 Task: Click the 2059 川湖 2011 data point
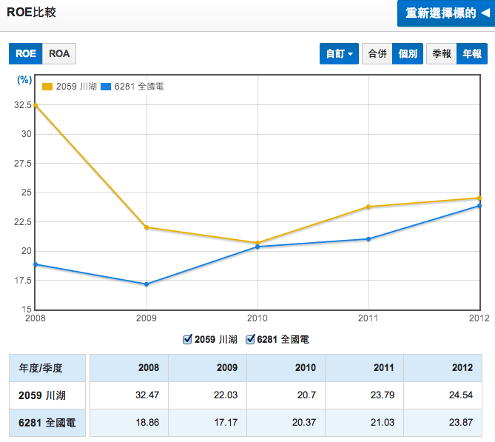point(368,207)
